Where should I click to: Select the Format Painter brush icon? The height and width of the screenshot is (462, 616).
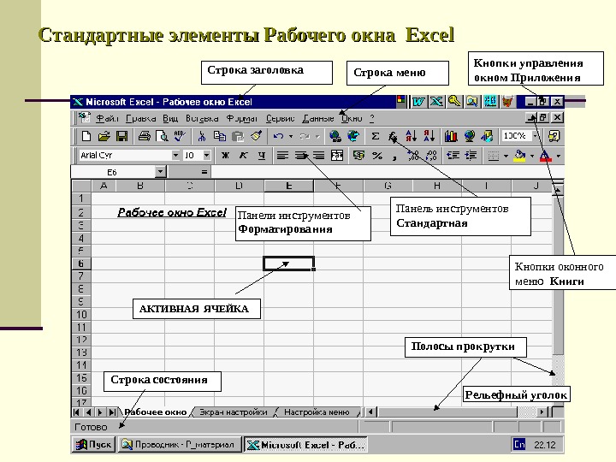[x=256, y=136]
